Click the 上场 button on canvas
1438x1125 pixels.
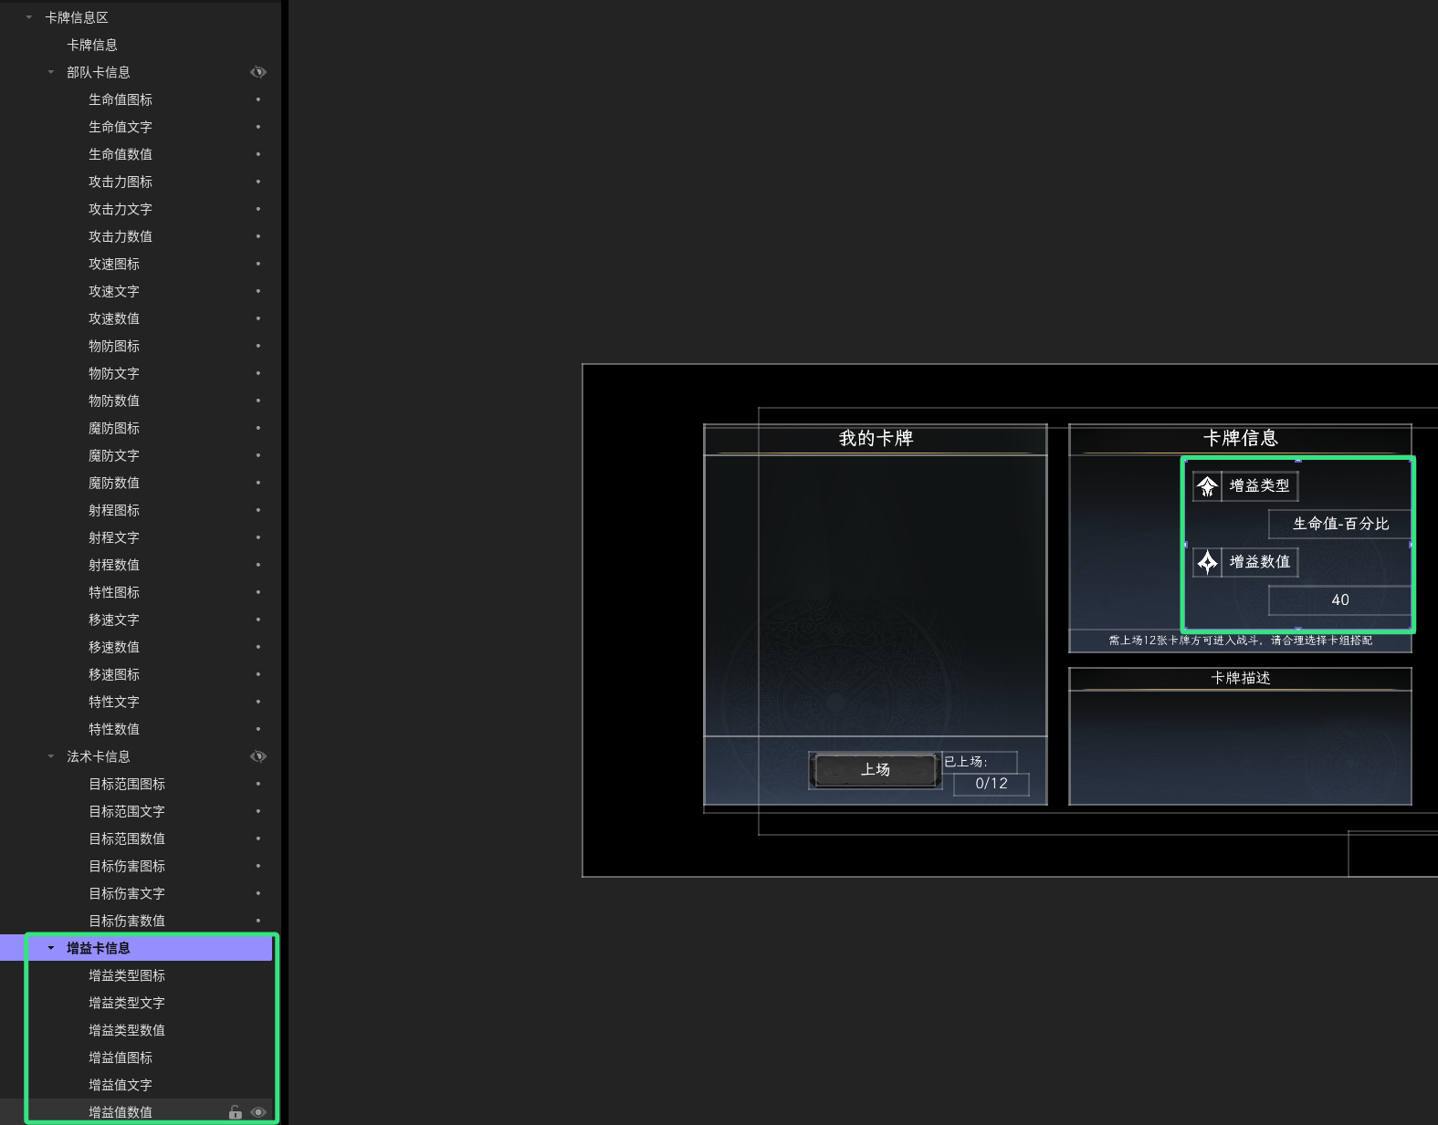point(876,770)
